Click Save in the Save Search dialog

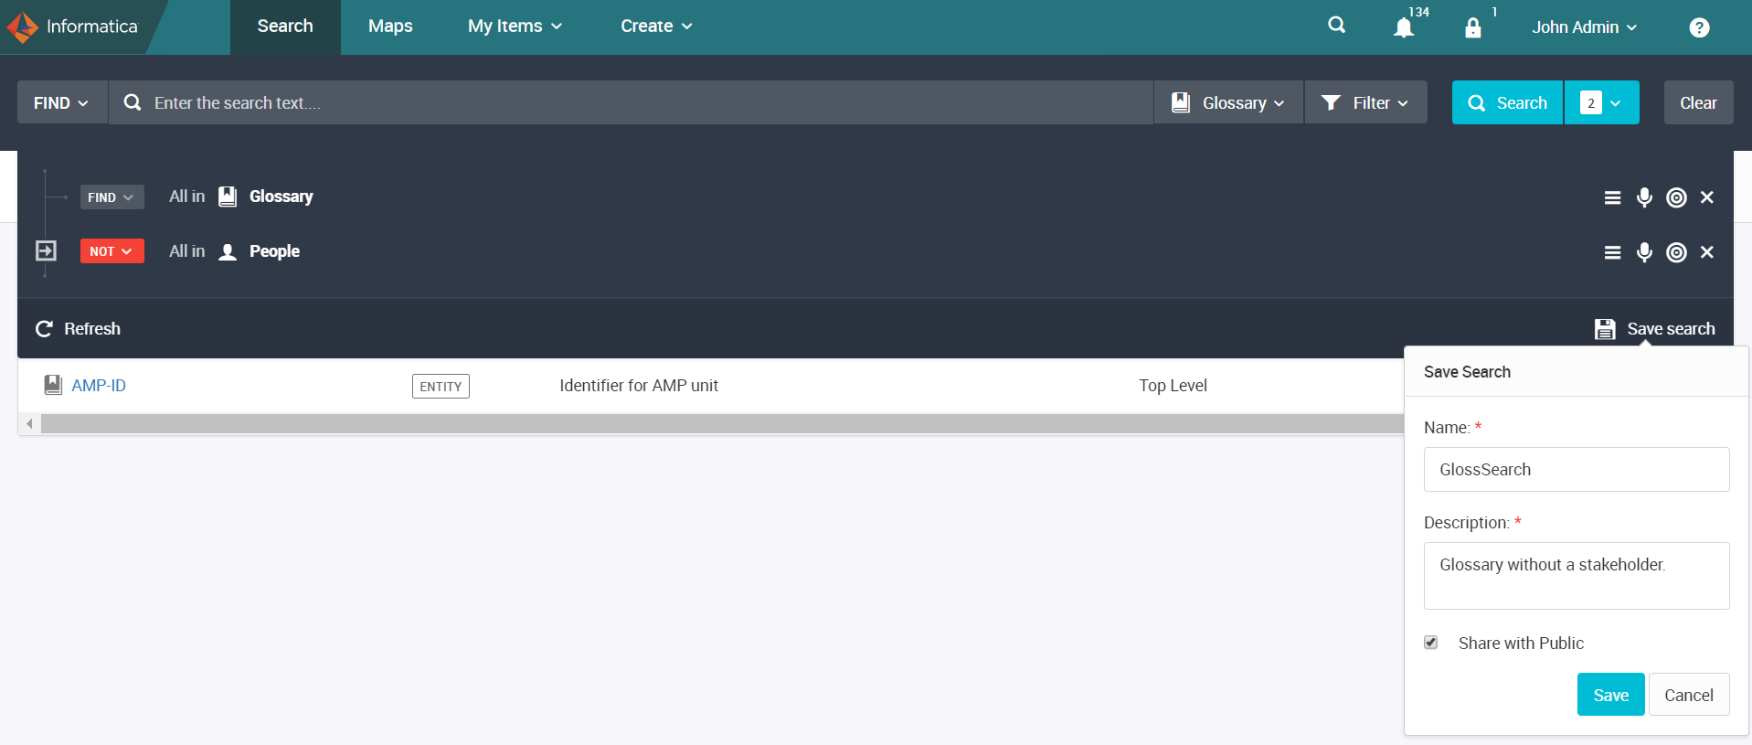point(1610,695)
